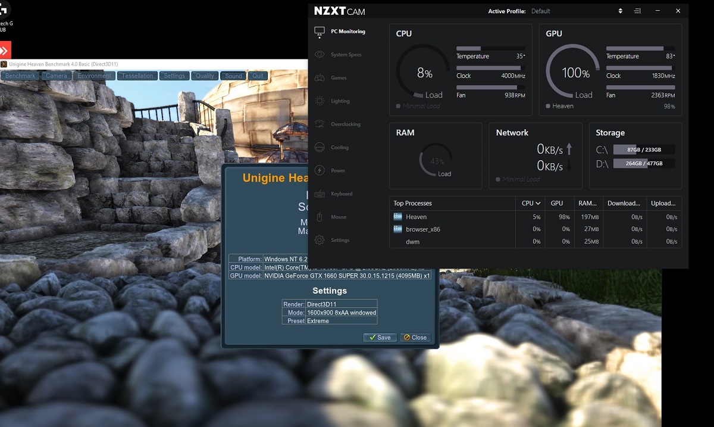Sort Top Processes by CPU column arrow
The image size is (714, 427).
pyautogui.click(x=538, y=204)
